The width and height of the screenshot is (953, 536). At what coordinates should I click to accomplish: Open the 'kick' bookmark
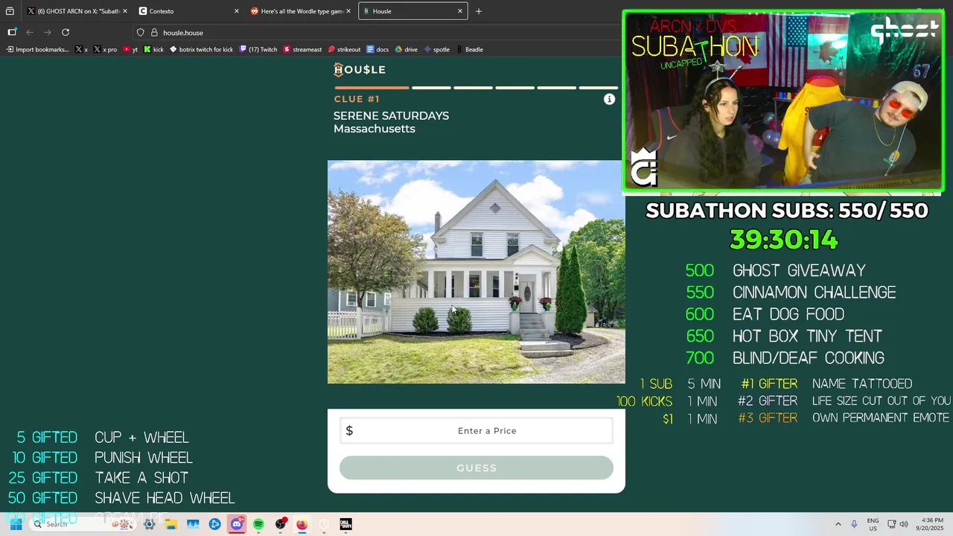tap(153, 49)
